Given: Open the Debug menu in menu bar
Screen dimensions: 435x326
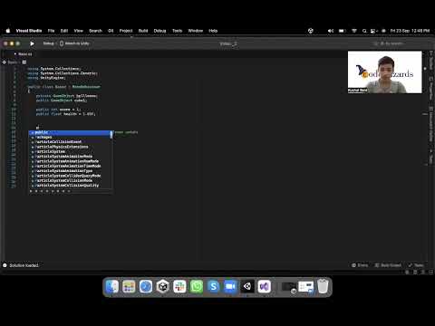Looking at the screenshot, I should (159, 31).
